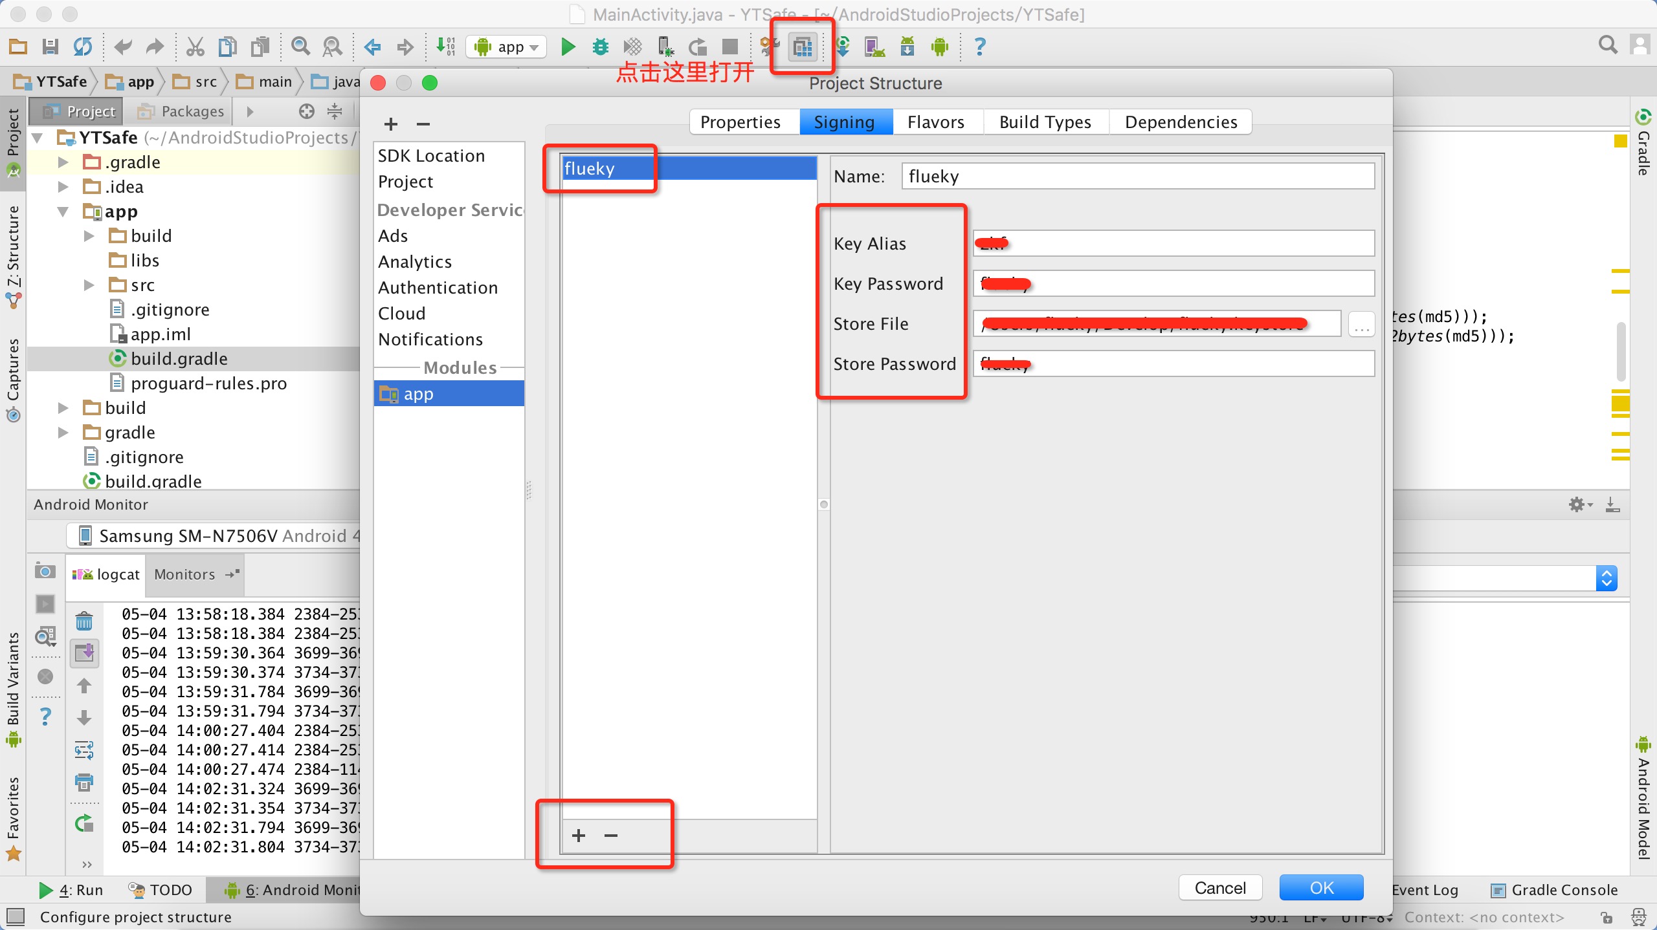Expand the src folder in tree
1657x930 pixels.
click(x=89, y=285)
